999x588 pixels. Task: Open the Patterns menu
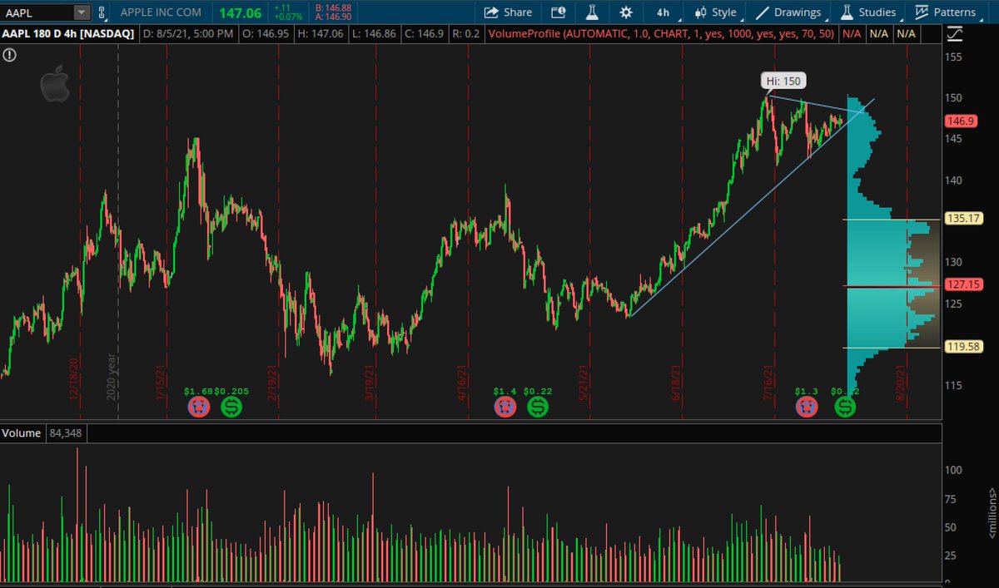pos(946,12)
